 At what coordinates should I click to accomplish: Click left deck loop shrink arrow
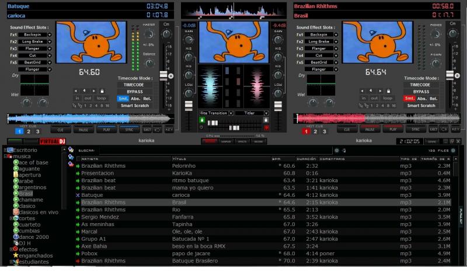[x=76, y=91]
